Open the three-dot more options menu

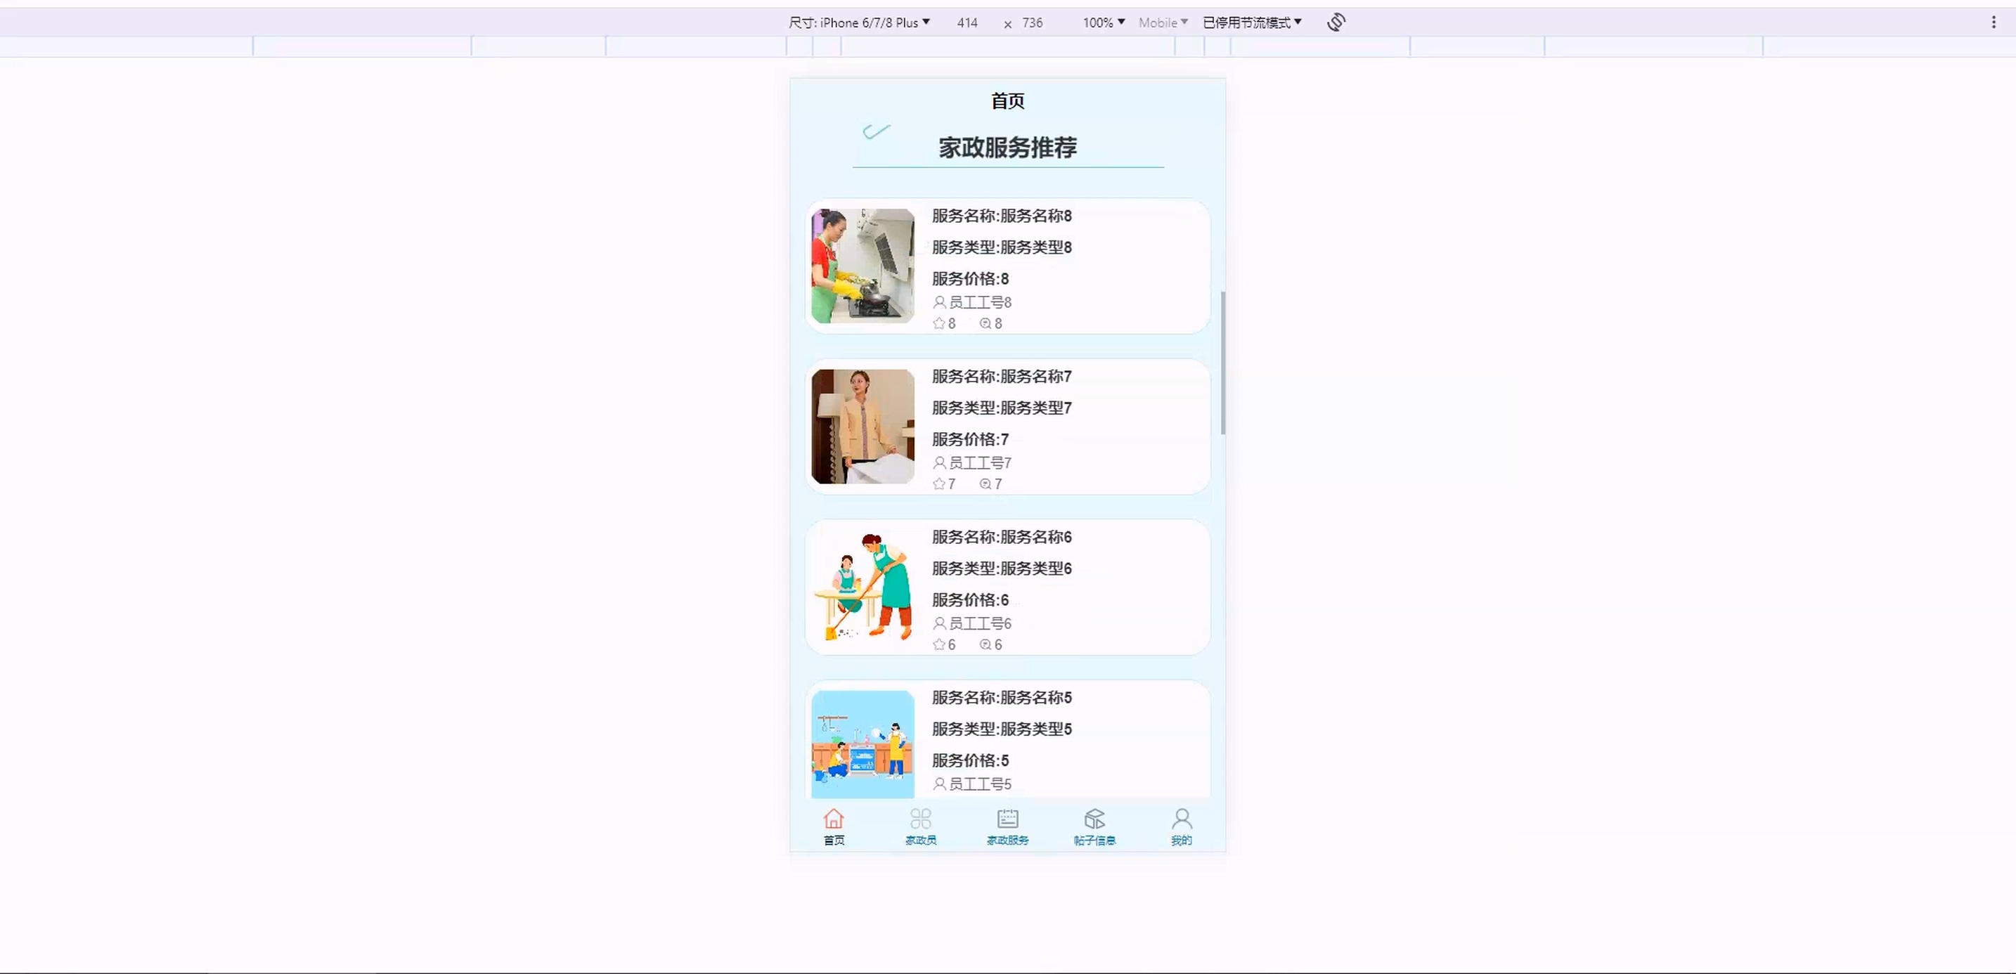click(1994, 22)
